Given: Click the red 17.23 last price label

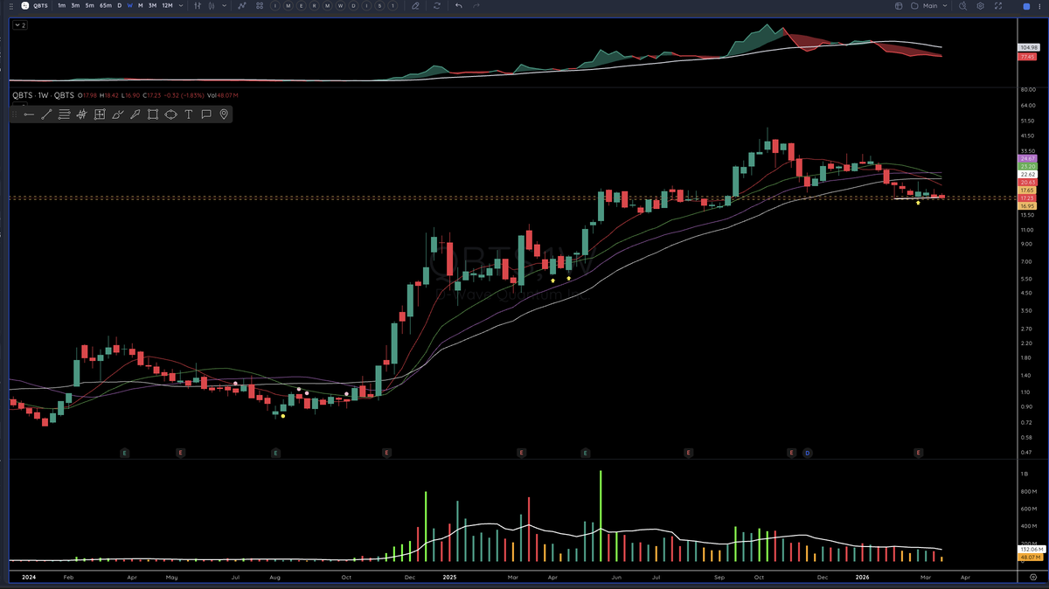Looking at the screenshot, I should [1028, 198].
